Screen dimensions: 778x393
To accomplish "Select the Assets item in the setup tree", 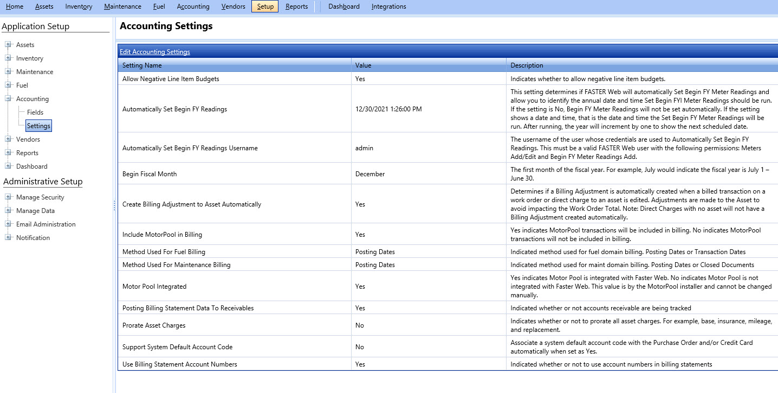I will click(25, 44).
